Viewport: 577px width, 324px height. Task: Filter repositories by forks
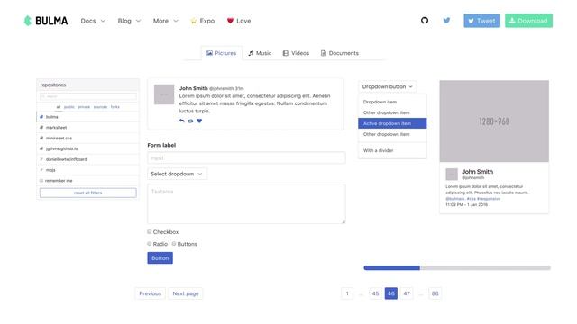click(x=115, y=107)
